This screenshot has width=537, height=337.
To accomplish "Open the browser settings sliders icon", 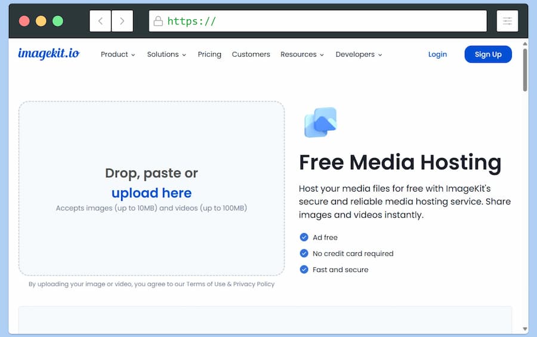I will click(x=507, y=21).
